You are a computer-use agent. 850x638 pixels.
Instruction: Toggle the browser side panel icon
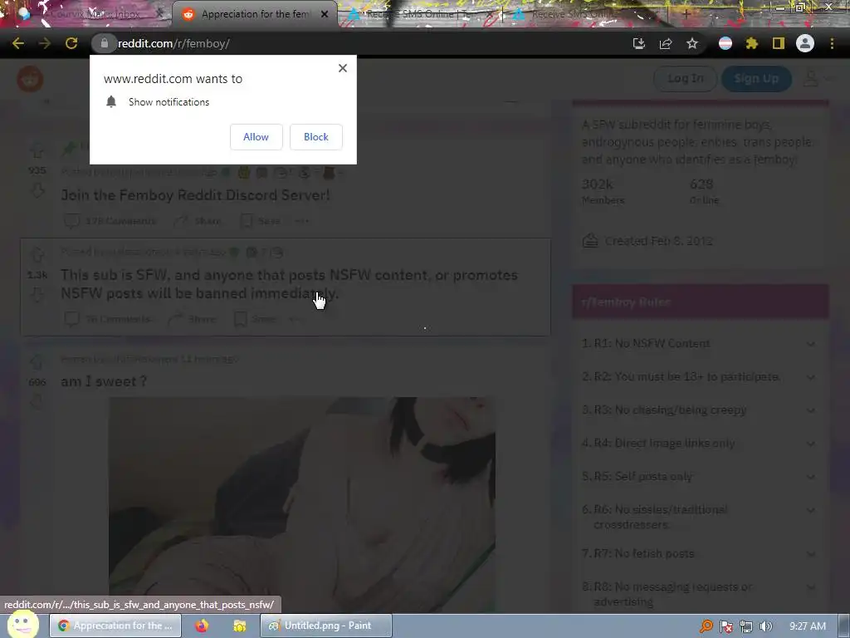[779, 43]
